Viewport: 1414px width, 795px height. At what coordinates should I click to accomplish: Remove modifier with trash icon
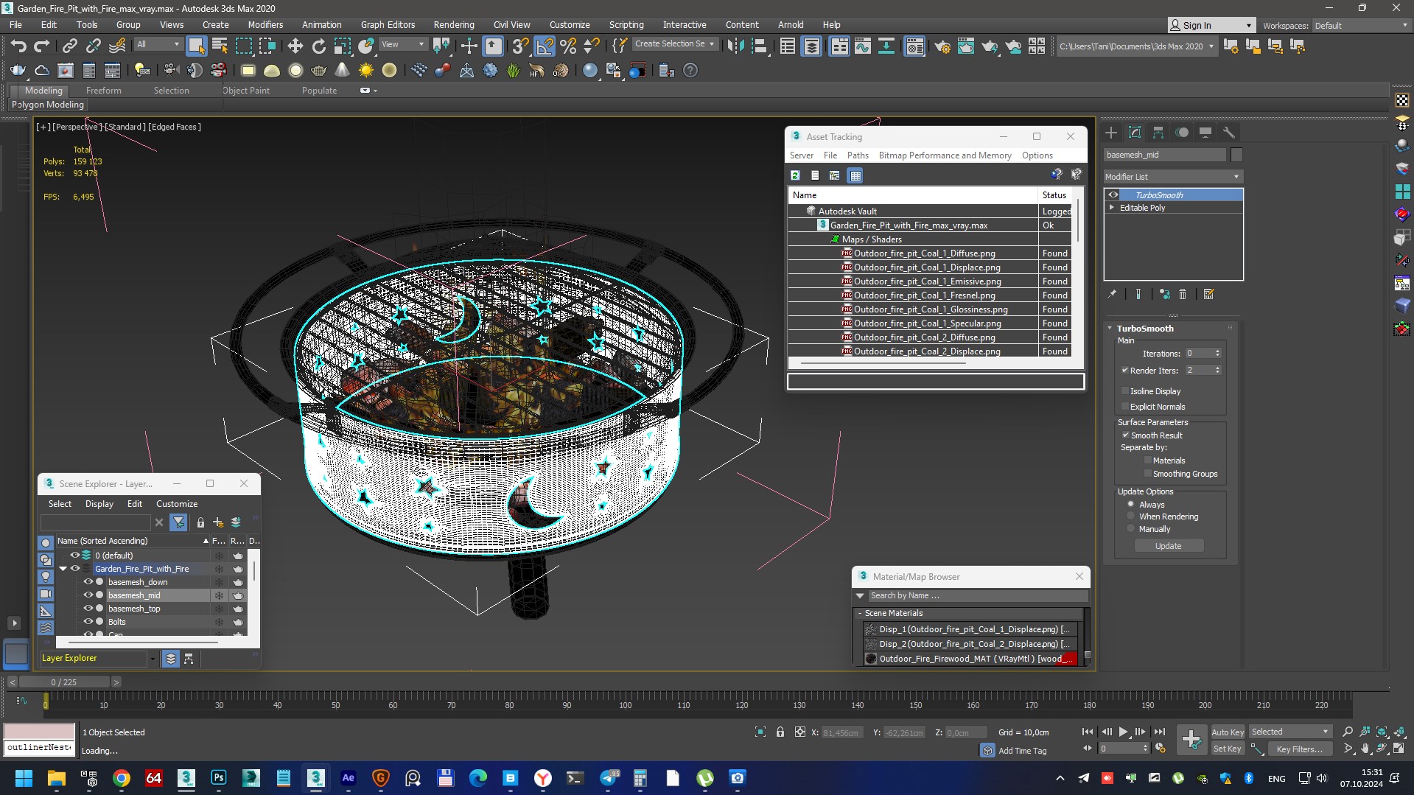[1183, 294]
